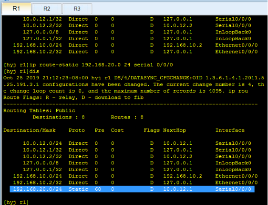Click the '[hyj r1]dis' command line
The image size is (268, 205).
(x=21, y=71)
